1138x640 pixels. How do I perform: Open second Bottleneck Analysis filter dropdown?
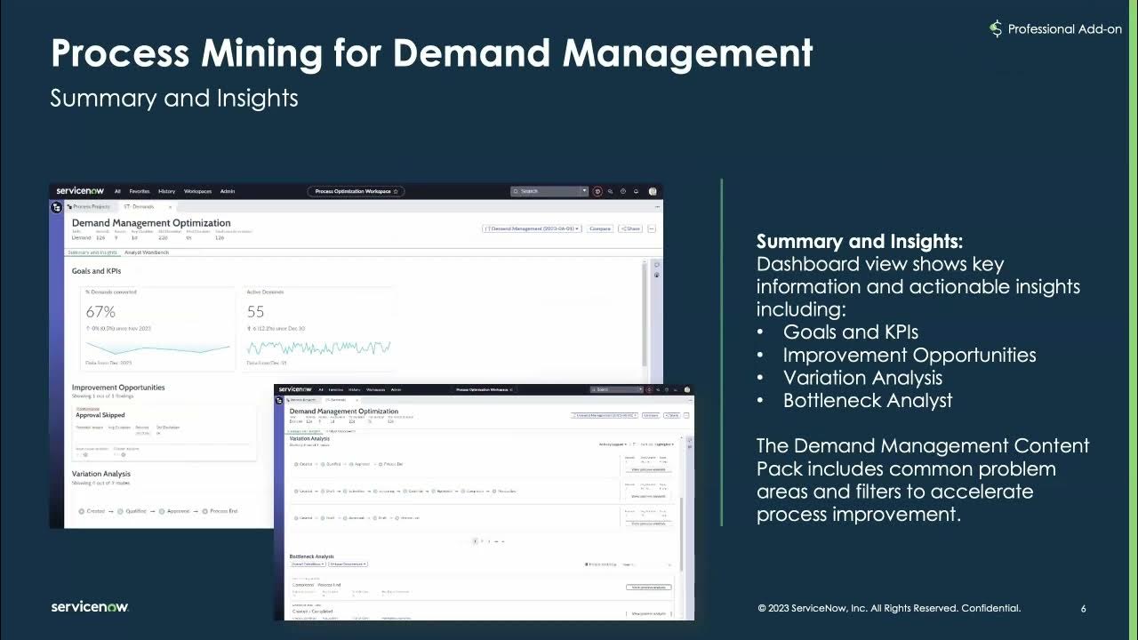(x=348, y=564)
